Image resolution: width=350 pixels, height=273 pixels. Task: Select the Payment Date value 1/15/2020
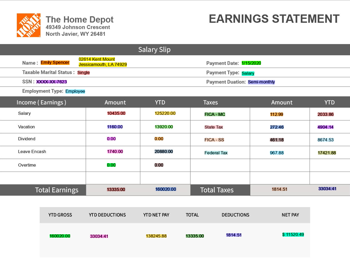click(x=251, y=63)
